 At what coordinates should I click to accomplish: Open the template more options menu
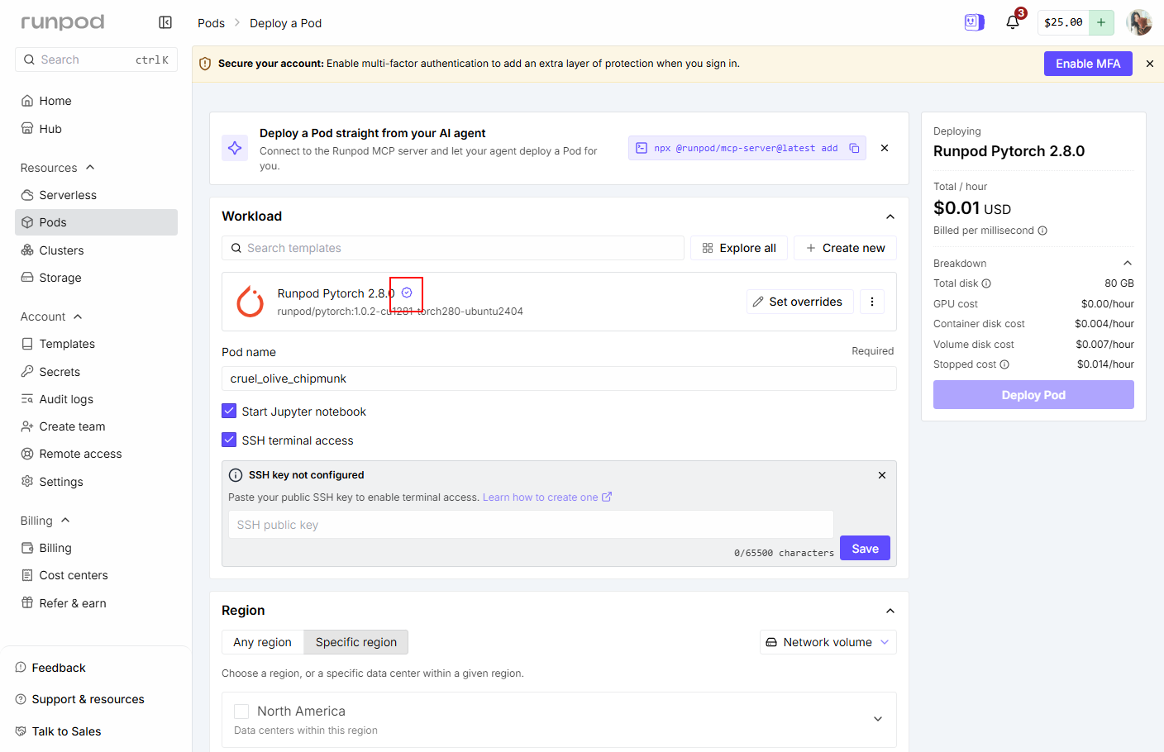[872, 302]
